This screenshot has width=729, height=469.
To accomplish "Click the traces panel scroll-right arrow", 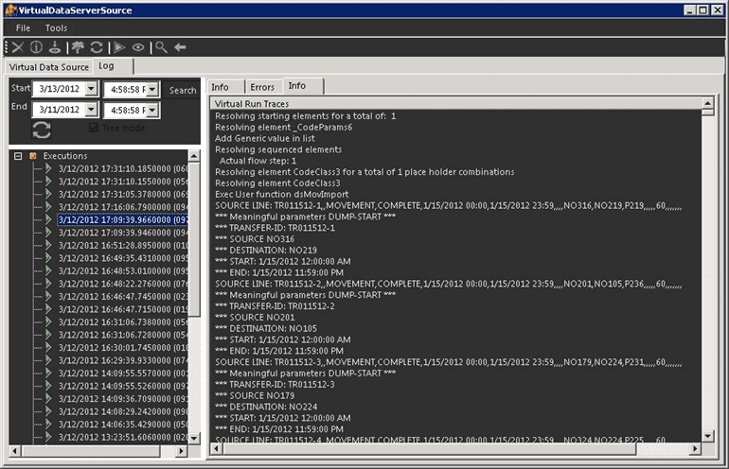I will tap(695, 448).
